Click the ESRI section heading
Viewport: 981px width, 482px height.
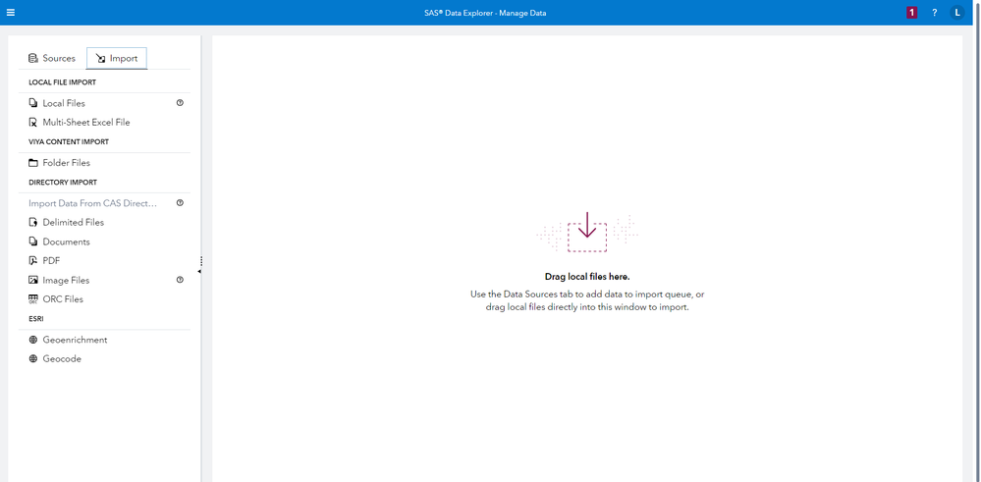coord(35,319)
